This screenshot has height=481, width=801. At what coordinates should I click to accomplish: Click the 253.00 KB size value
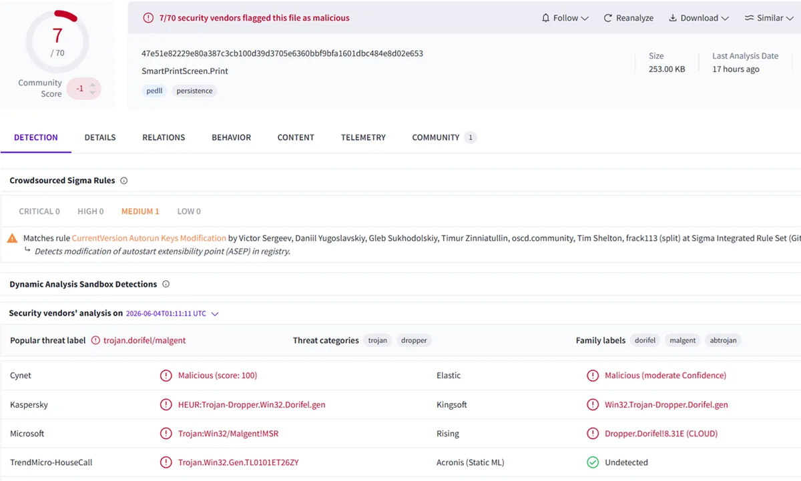(667, 69)
